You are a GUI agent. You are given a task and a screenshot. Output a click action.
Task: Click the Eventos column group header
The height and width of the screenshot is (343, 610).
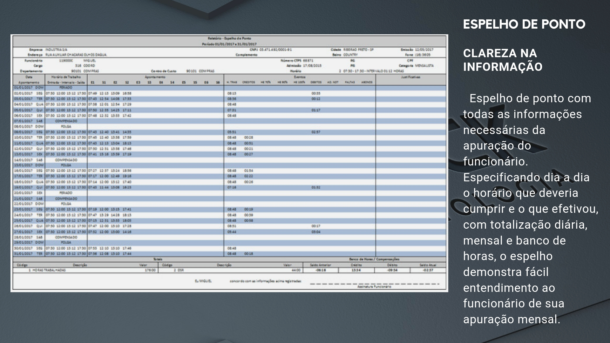pyautogui.click(x=299, y=77)
